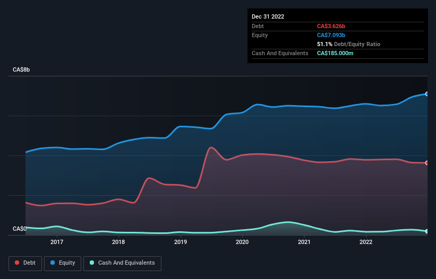The height and width of the screenshot is (279, 436).
Task: Click the 2017 x-axis label
Action: coord(57,242)
